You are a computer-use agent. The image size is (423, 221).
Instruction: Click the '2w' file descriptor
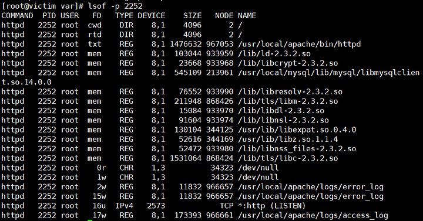[102, 187]
